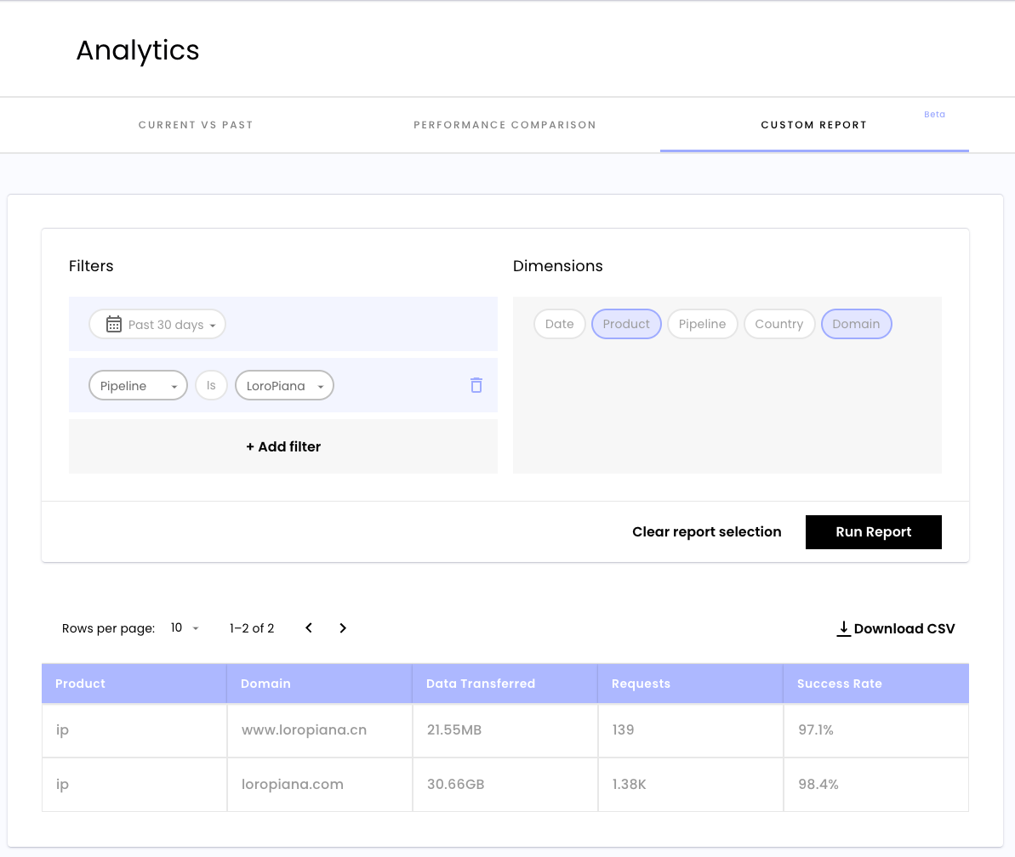Click Clear report selection

[x=707, y=531]
